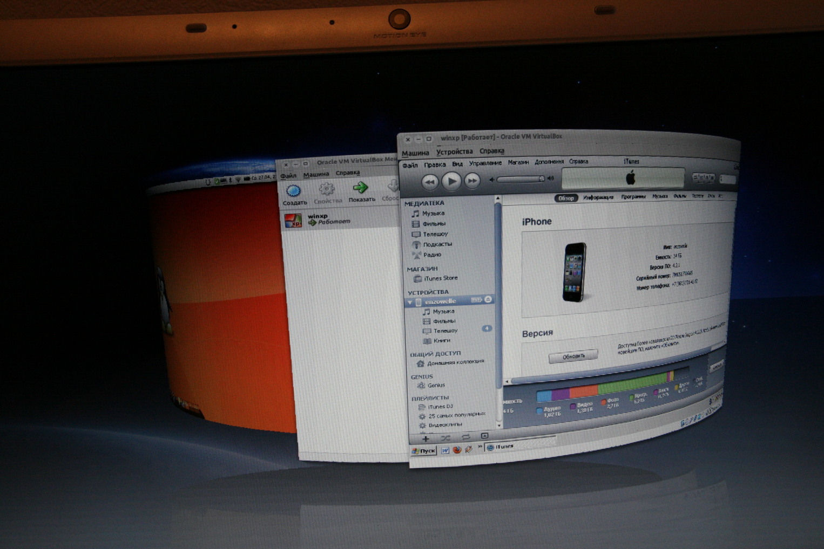824x549 pixels.
Task: Click the low-volume speaker icon in iTunes
Action: [491, 180]
